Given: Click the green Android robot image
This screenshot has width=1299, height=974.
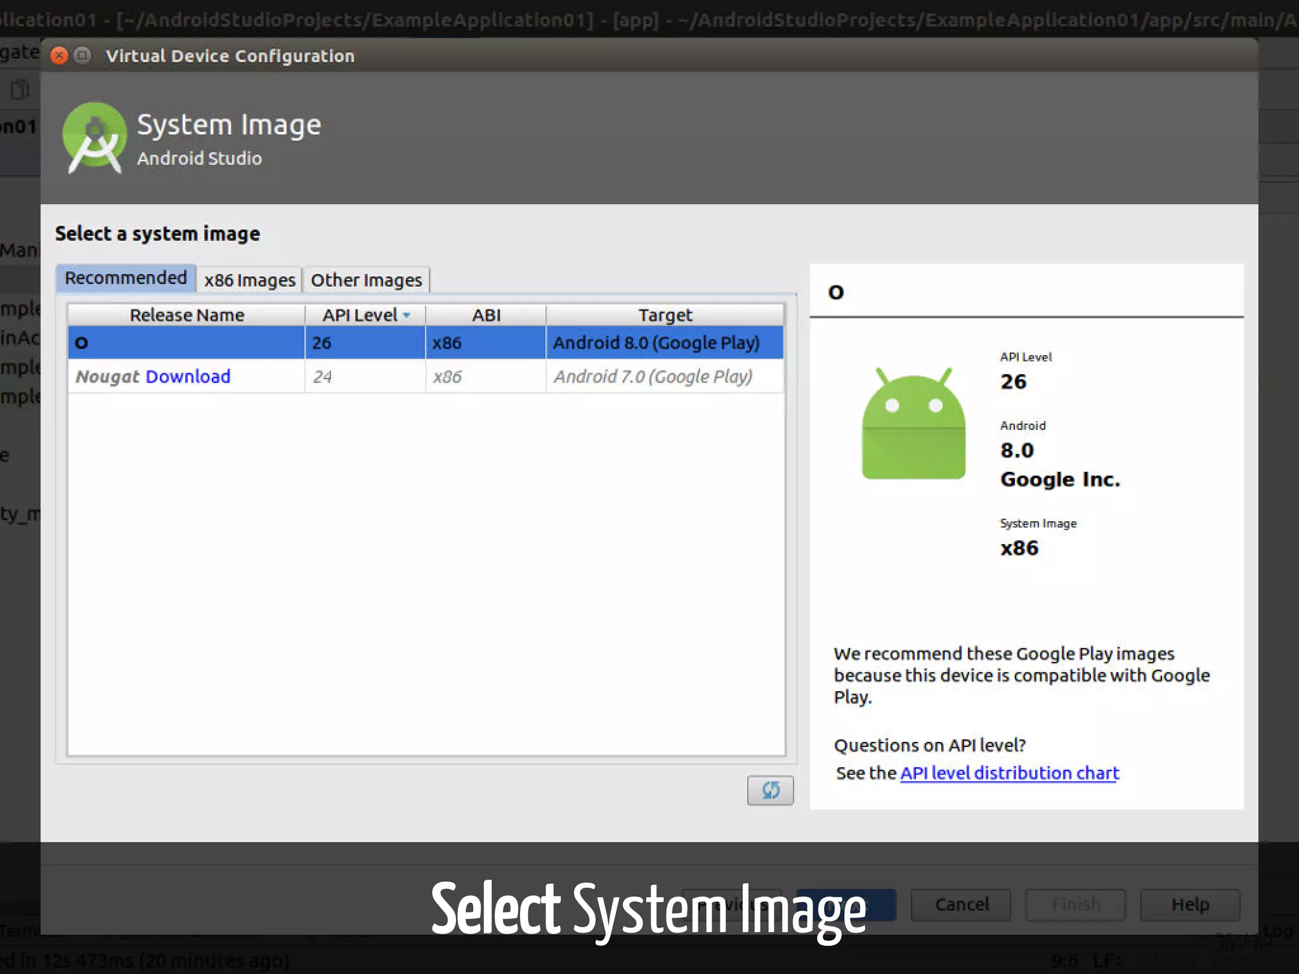Looking at the screenshot, I should point(913,423).
